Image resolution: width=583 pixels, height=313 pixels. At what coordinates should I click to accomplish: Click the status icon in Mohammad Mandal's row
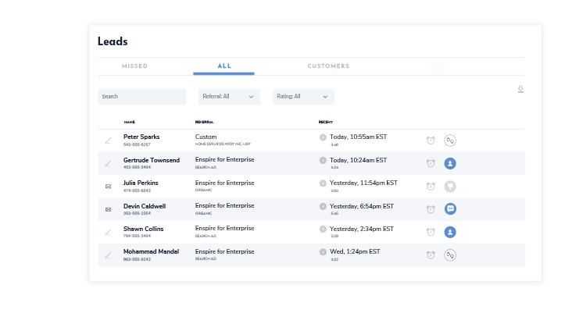click(450, 254)
